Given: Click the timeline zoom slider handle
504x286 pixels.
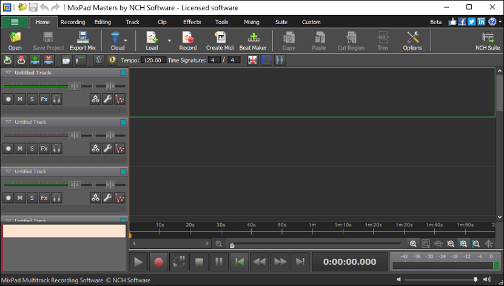Looking at the screenshot, I should [x=232, y=245].
